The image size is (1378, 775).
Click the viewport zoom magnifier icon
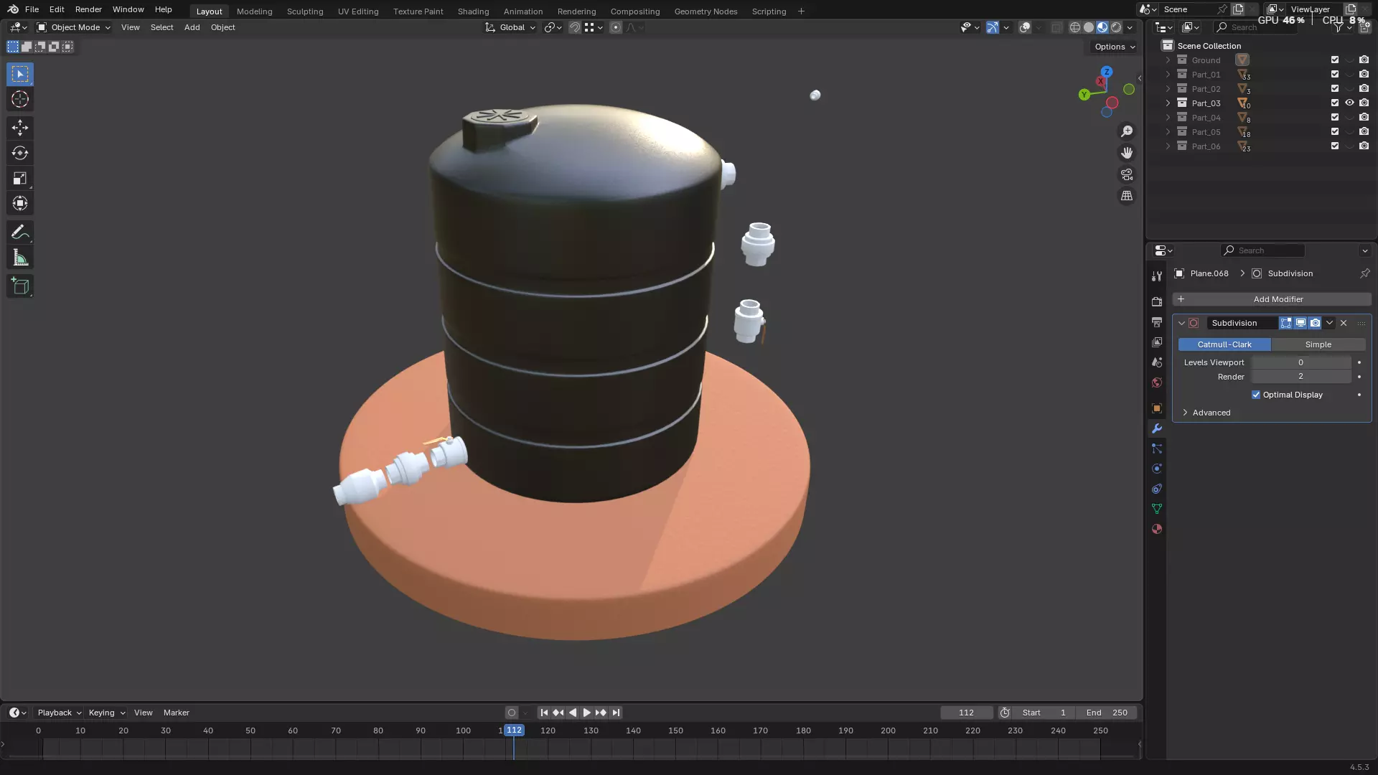tap(1127, 131)
